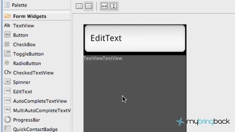Viewport: 235px width, 132px height.
Task: Click the QuickContactBadge label in palette
Action: point(35,129)
